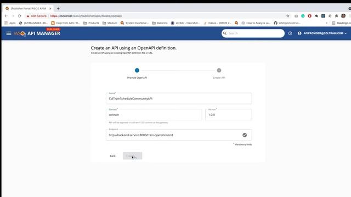Image resolution: width=351 pixels, height=197 pixels.
Task: Bookmark this page with star icon
Action: (x=287, y=16)
